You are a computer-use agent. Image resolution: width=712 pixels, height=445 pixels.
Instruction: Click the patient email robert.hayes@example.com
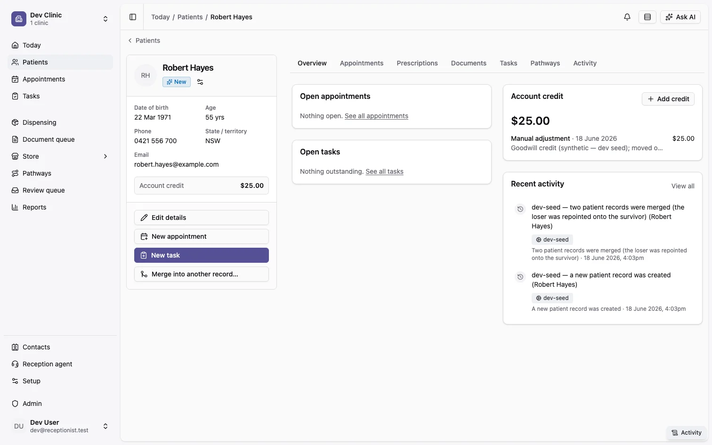(x=177, y=164)
